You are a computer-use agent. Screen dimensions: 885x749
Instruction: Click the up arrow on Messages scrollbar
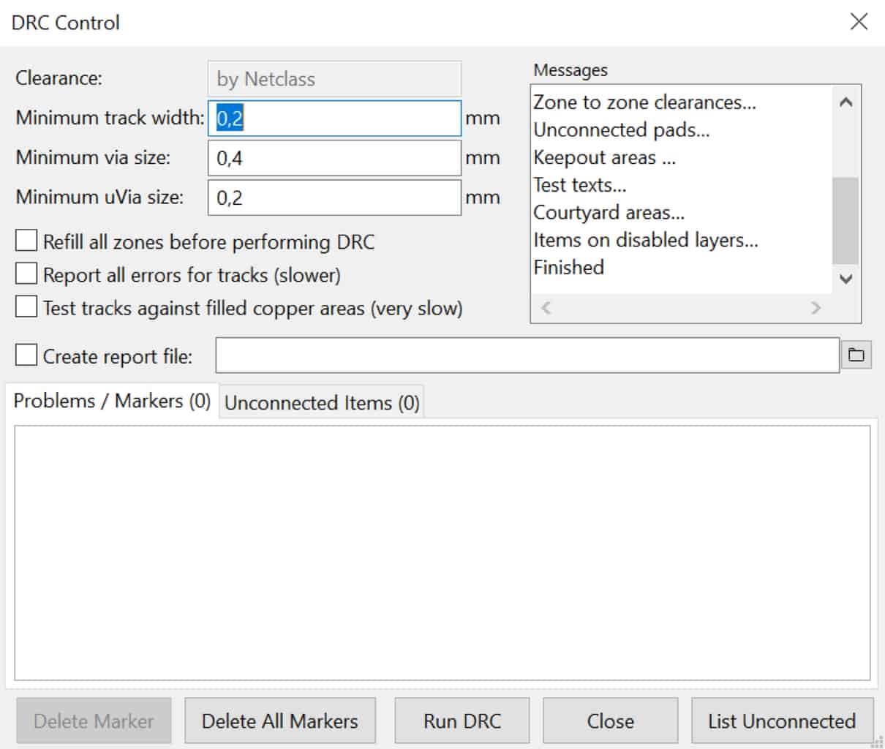(845, 102)
